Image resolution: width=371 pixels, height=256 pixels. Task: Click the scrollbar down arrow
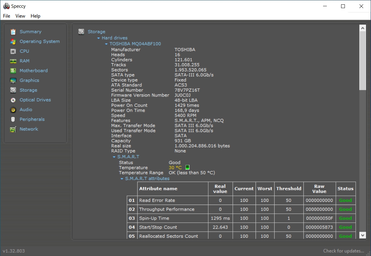pos(363,235)
